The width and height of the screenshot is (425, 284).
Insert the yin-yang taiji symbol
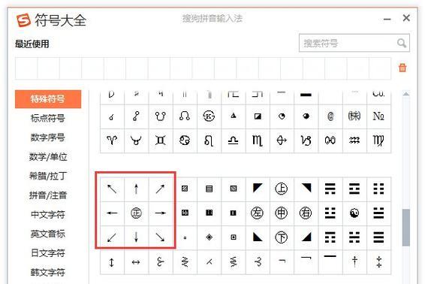coord(354,213)
